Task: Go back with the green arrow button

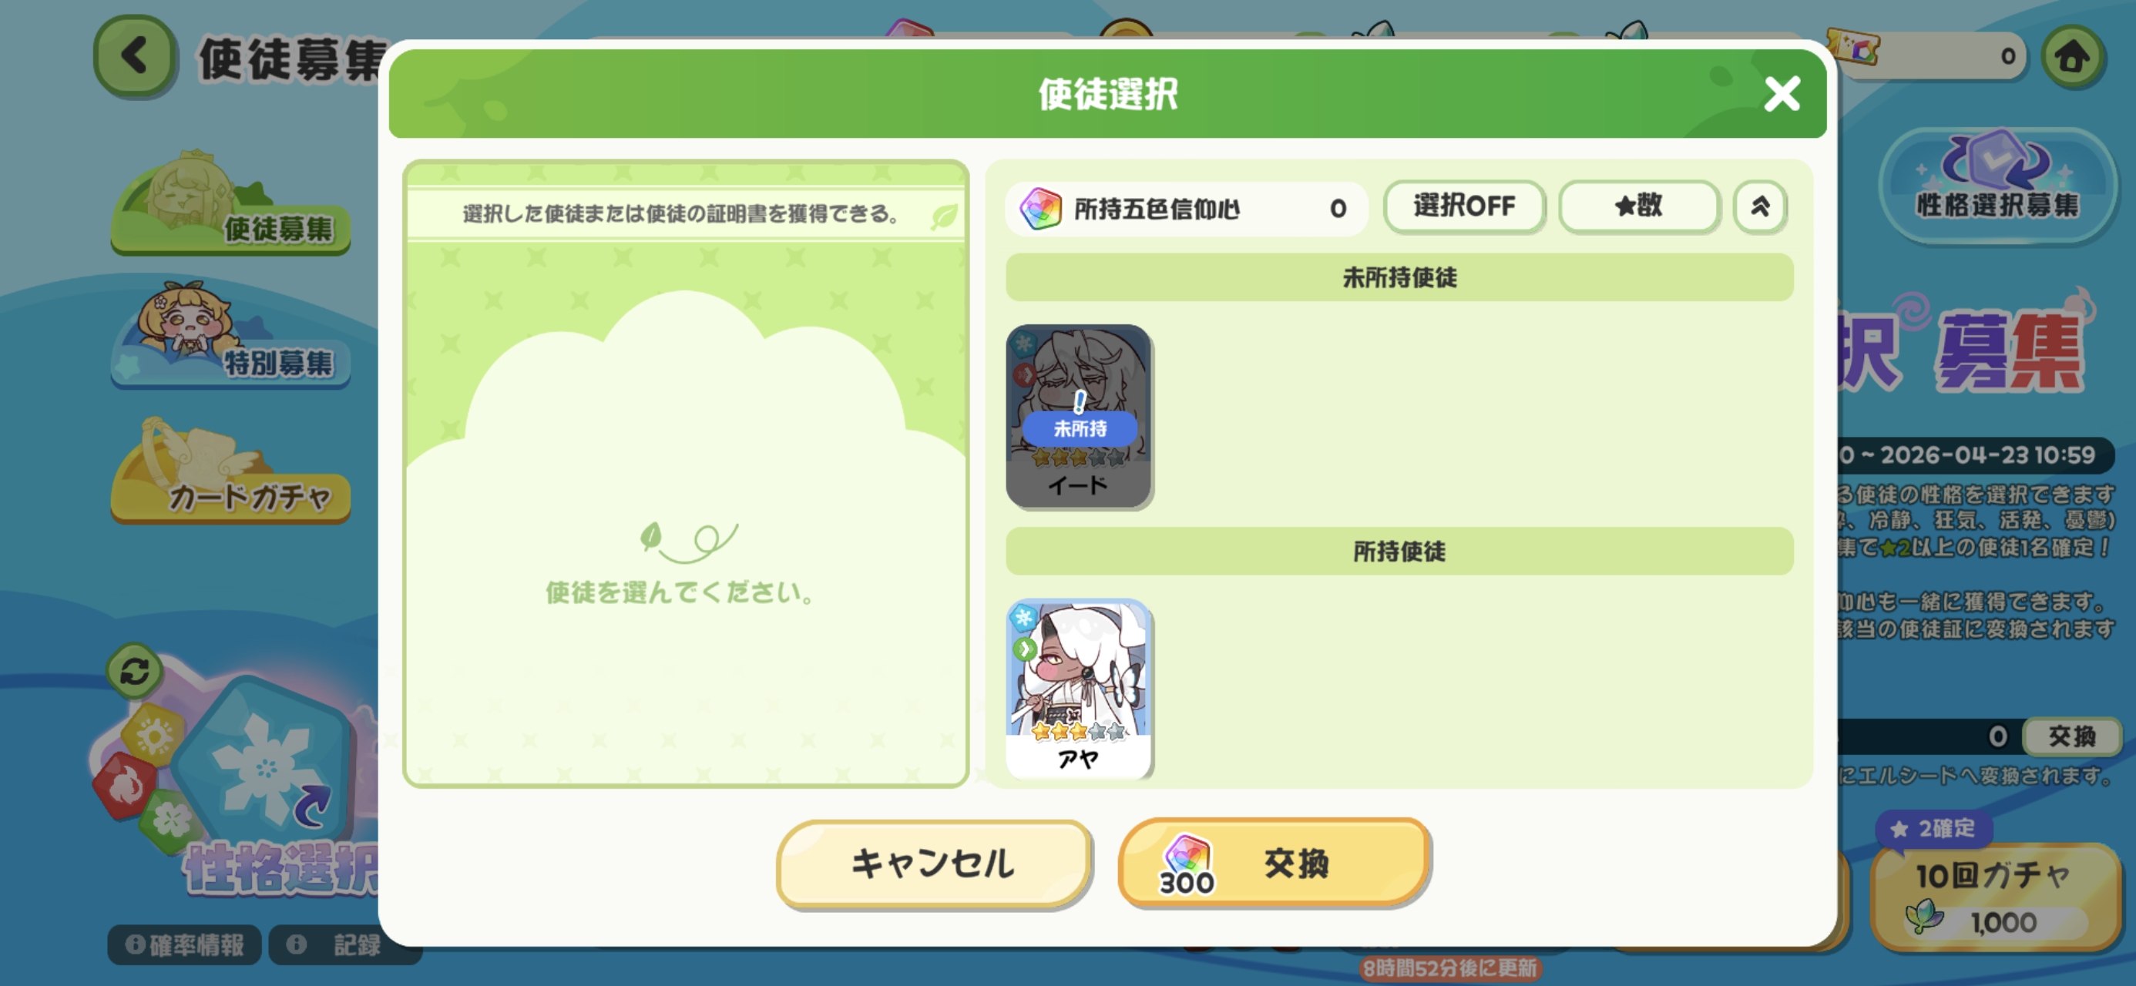Action: [135, 56]
